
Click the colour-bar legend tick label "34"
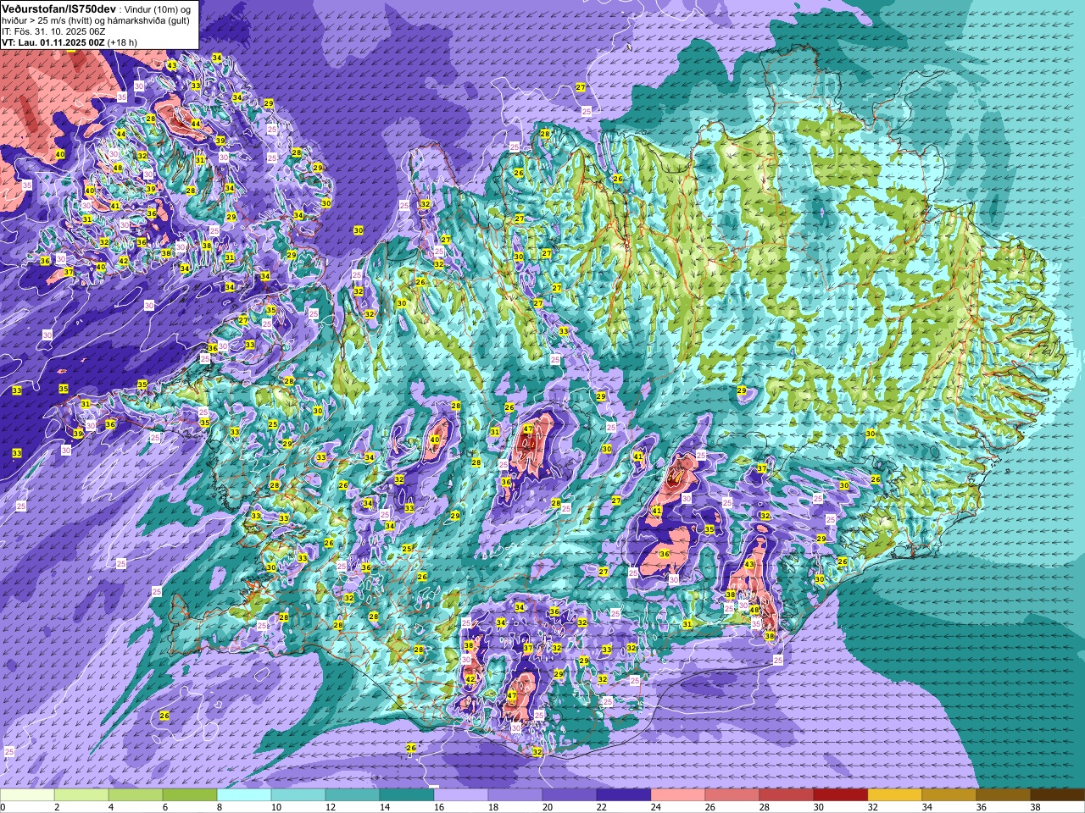click(x=927, y=807)
